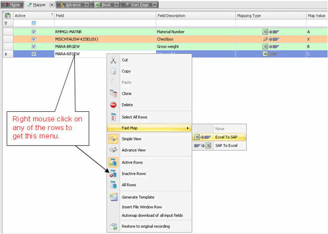Click the red Delete icon

113,105
